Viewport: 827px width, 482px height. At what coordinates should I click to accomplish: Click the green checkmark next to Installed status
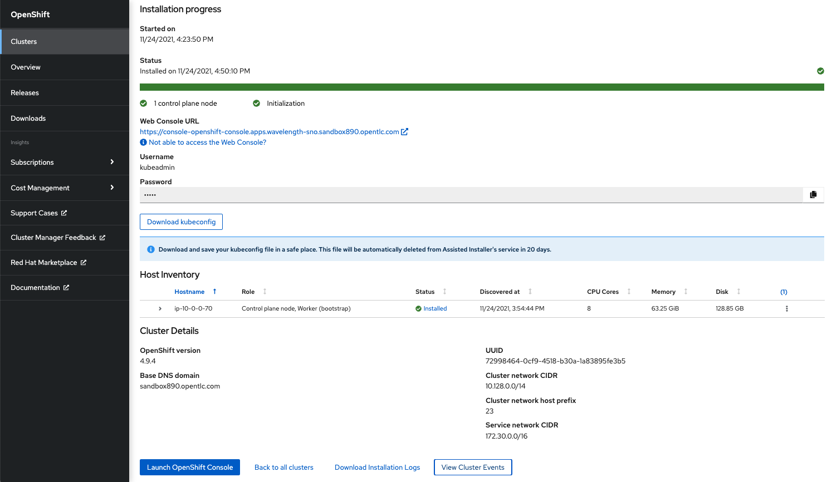point(820,71)
